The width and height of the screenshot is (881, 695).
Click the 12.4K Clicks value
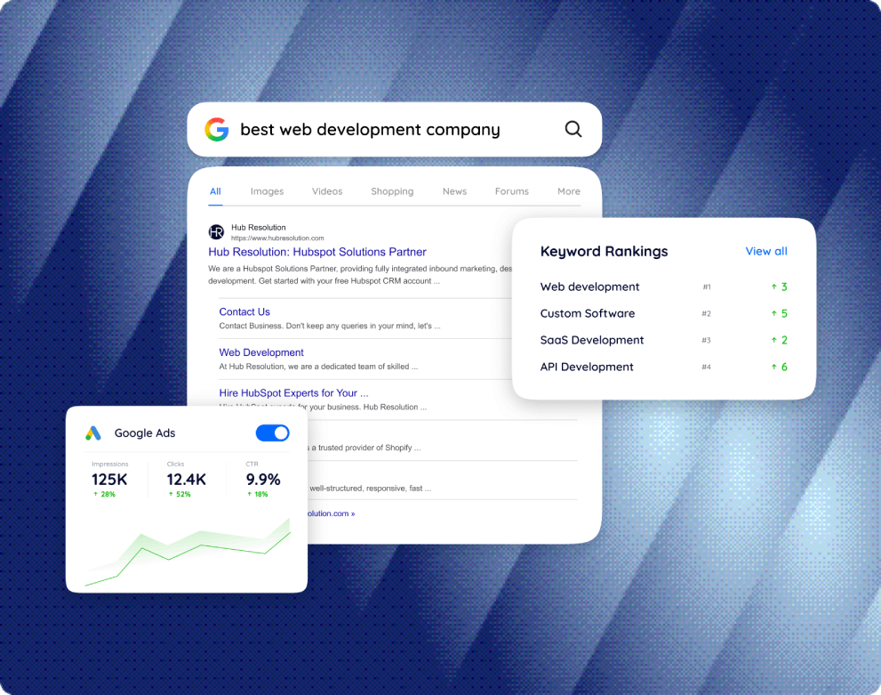click(x=187, y=480)
